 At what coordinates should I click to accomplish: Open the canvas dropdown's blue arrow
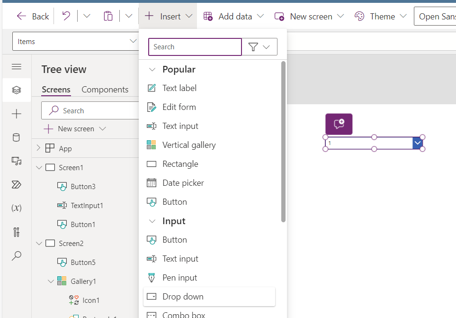click(x=418, y=143)
